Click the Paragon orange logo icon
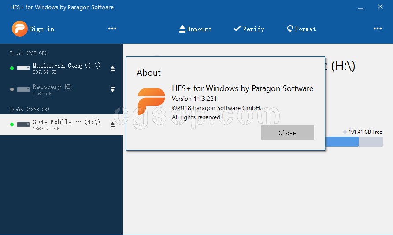Screen dimensions: 393x235 [19, 29]
